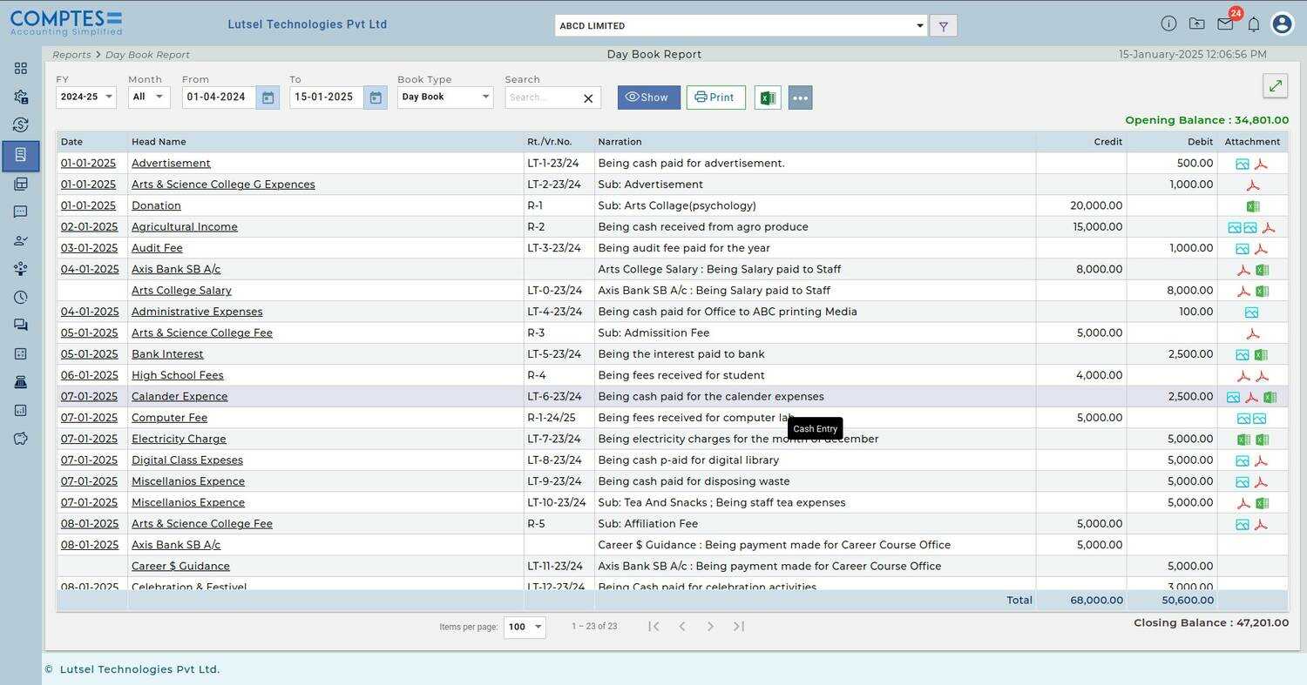Viewport: 1307px width, 685px height.
Task: Click the Excel export icon in toolbar
Action: (x=767, y=97)
